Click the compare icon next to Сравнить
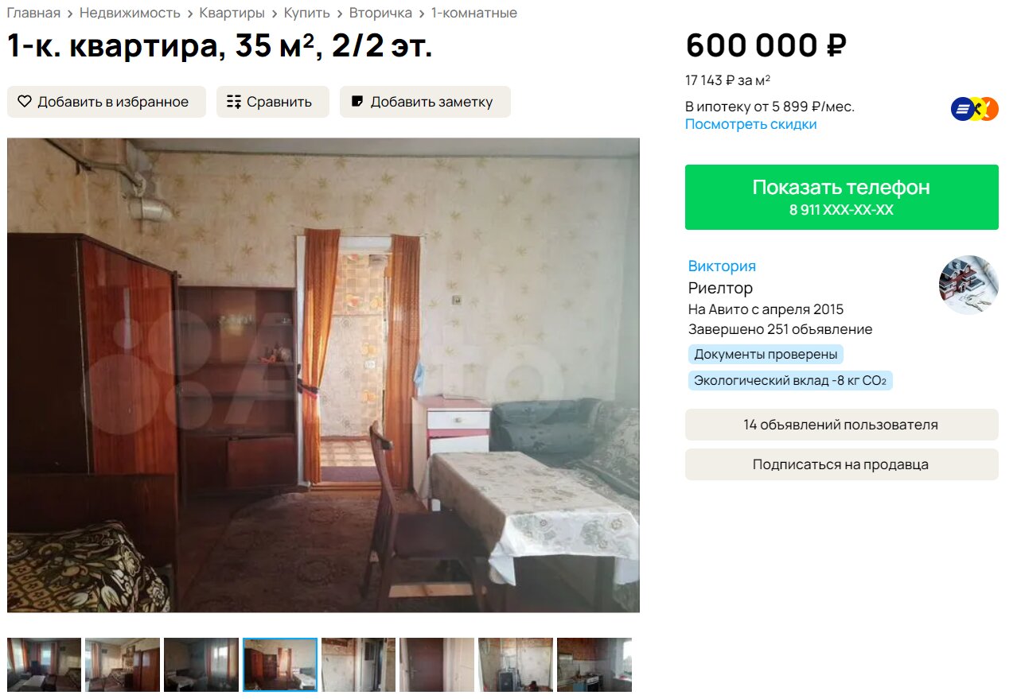Image resolution: width=1021 pixels, height=699 pixels. coord(234,102)
